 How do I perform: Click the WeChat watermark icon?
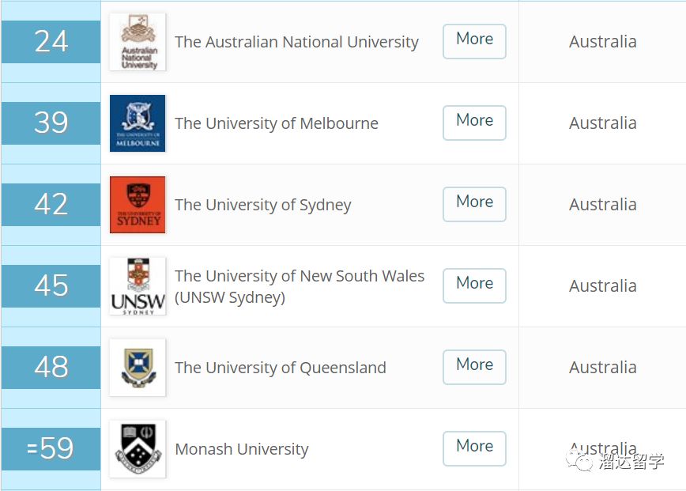click(579, 461)
